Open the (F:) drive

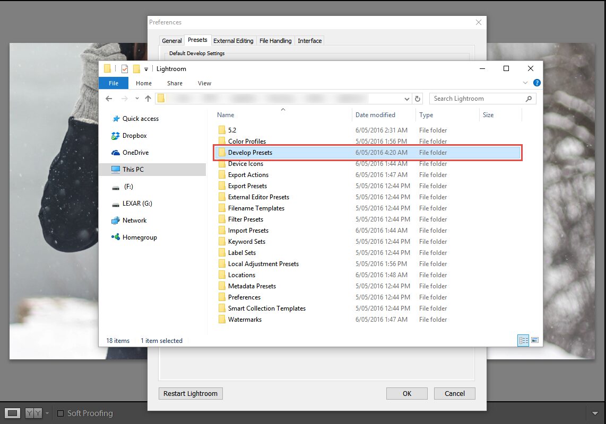click(123, 187)
